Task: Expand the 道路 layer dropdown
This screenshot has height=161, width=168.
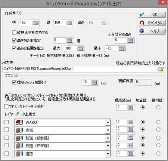Action: [x=108, y=154]
